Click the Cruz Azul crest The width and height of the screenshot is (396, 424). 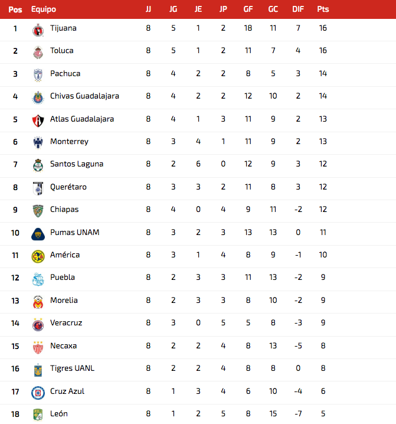[x=38, y=393]
